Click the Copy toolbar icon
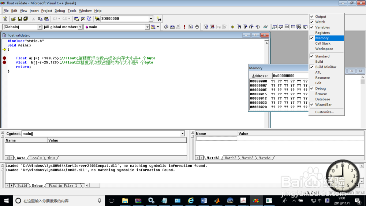 point(40,19)
